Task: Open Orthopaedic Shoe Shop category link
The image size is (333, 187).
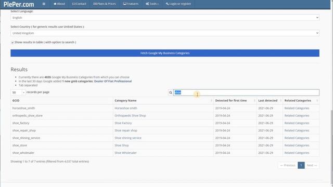Action: coord(130,115)
